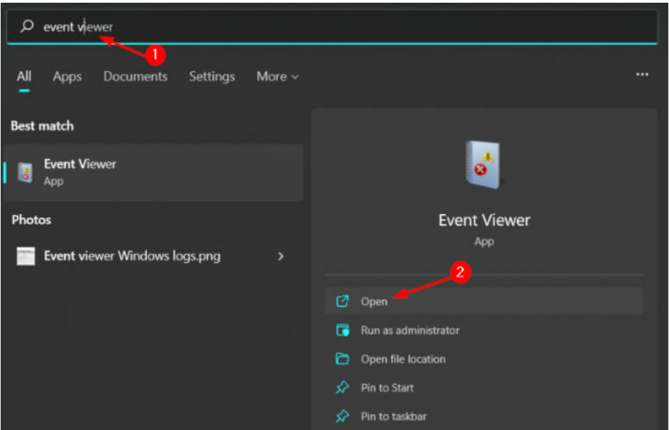The height and width of the screenshot is (430, 669).
Task: Click the Event Viewer icon in Best match
Action: [25, 172]
